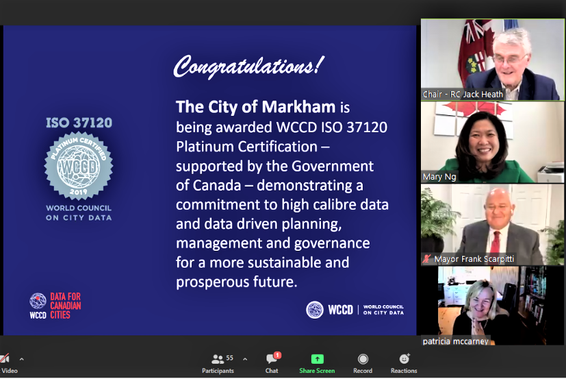This screenshot has width=566, height=379.
Task: Expand video options caret next to Video
Action: (22, 360)
